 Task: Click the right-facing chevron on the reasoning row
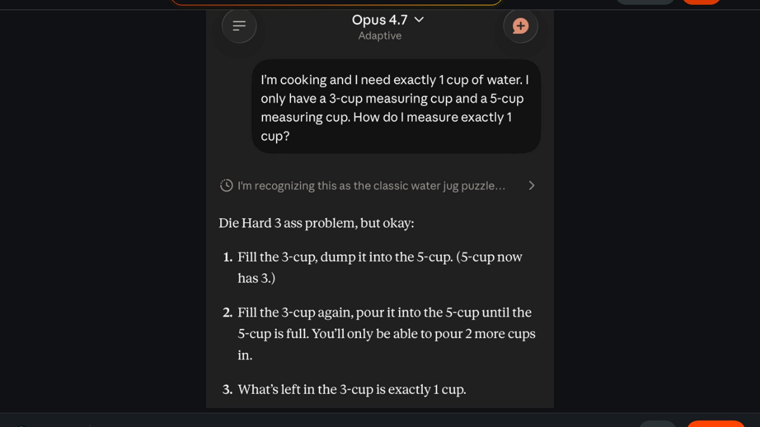pyautogui.click(x=532, y=185)
